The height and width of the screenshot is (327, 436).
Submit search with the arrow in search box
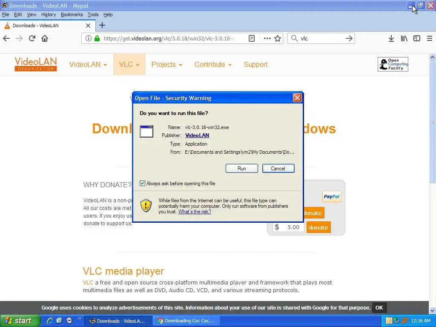click(349, 38)
